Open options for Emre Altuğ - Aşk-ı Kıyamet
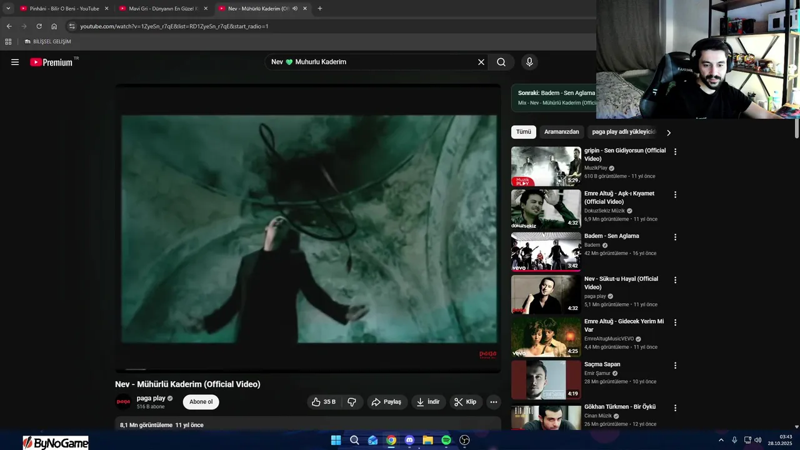This screenshot has height=450, width=800. 675,194
